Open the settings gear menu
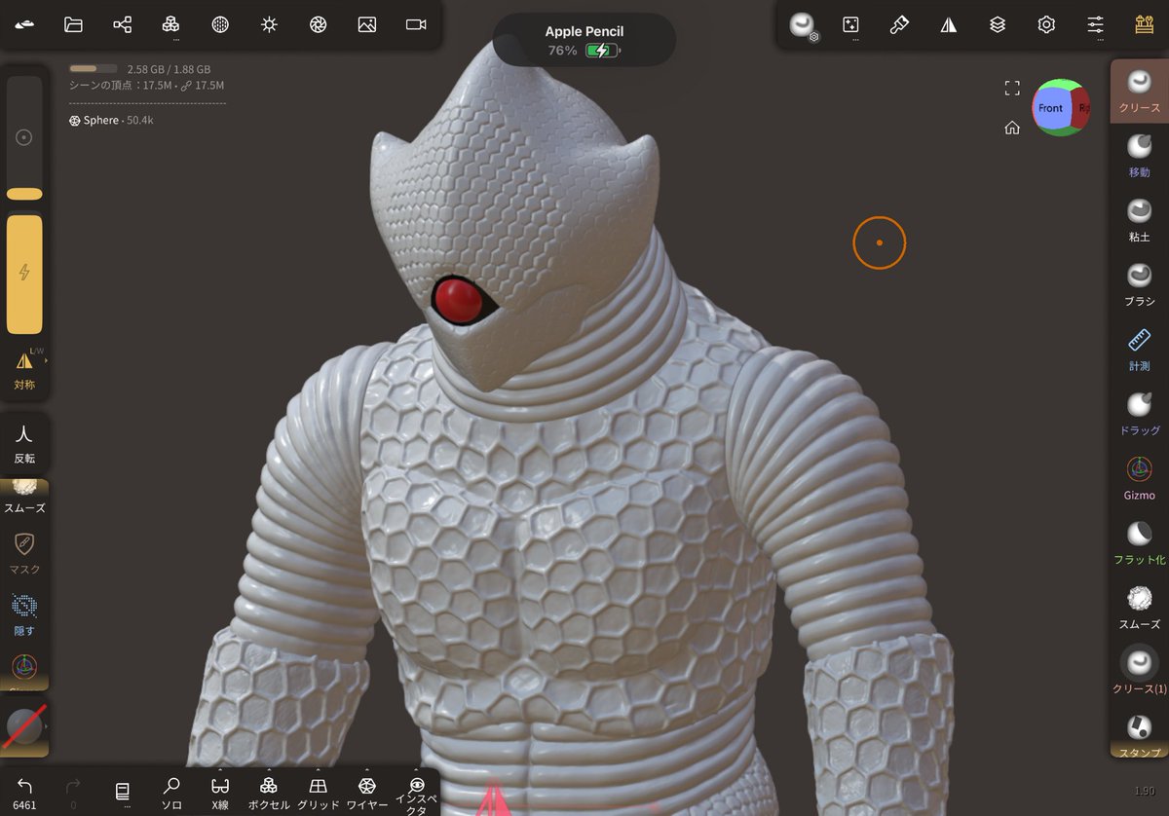This screenshot has height=816, width=1169. tap(1046, 24)
